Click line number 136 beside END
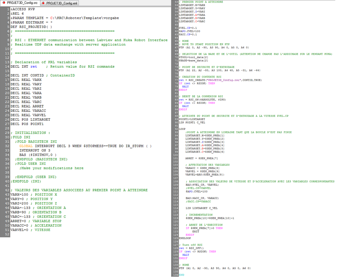341x278 pixels. pyautogui.click(x=176, y=275)
